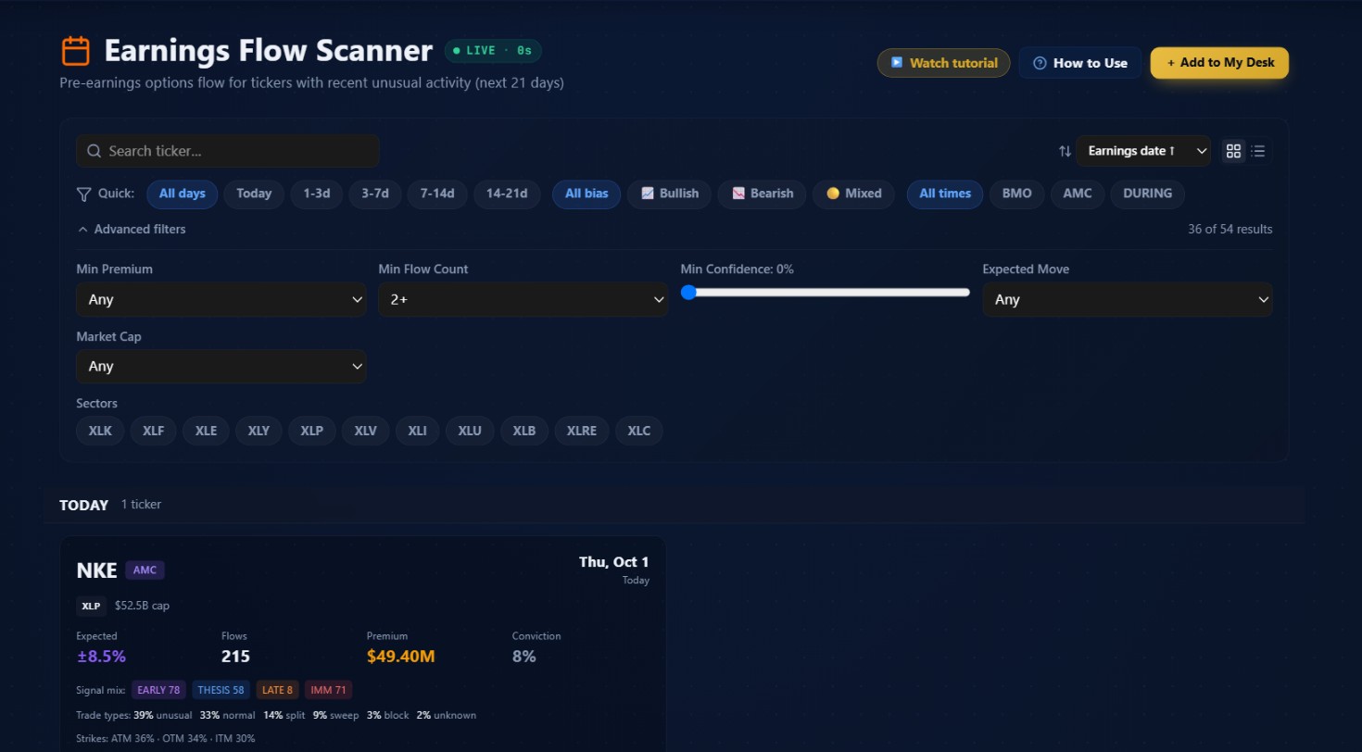This screenshot has width=1362, height=752.
Task: Open the Market Cap dropdown
Action: click(221, 366)
